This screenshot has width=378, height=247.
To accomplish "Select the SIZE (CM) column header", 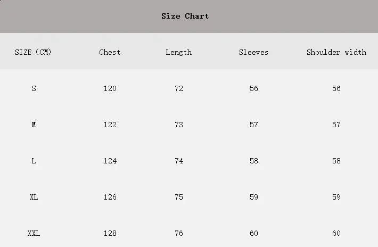I will [34, 52].
